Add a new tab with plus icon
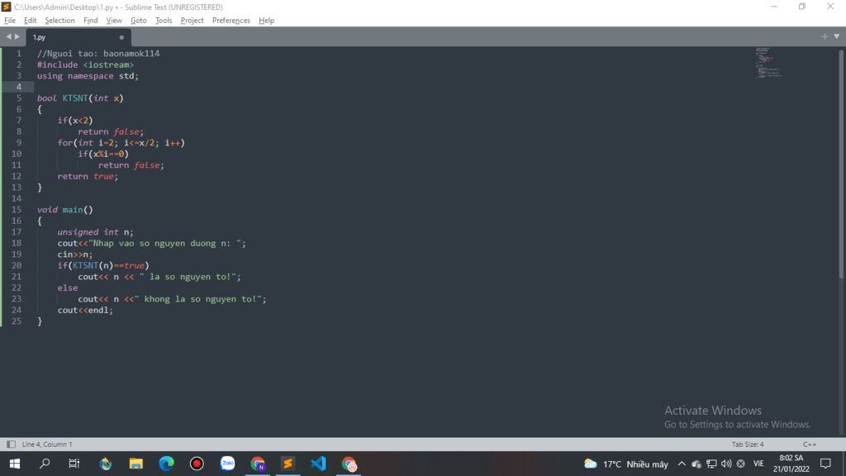Image resolution: width=846 pixels, height=476 pixels. 825,36
